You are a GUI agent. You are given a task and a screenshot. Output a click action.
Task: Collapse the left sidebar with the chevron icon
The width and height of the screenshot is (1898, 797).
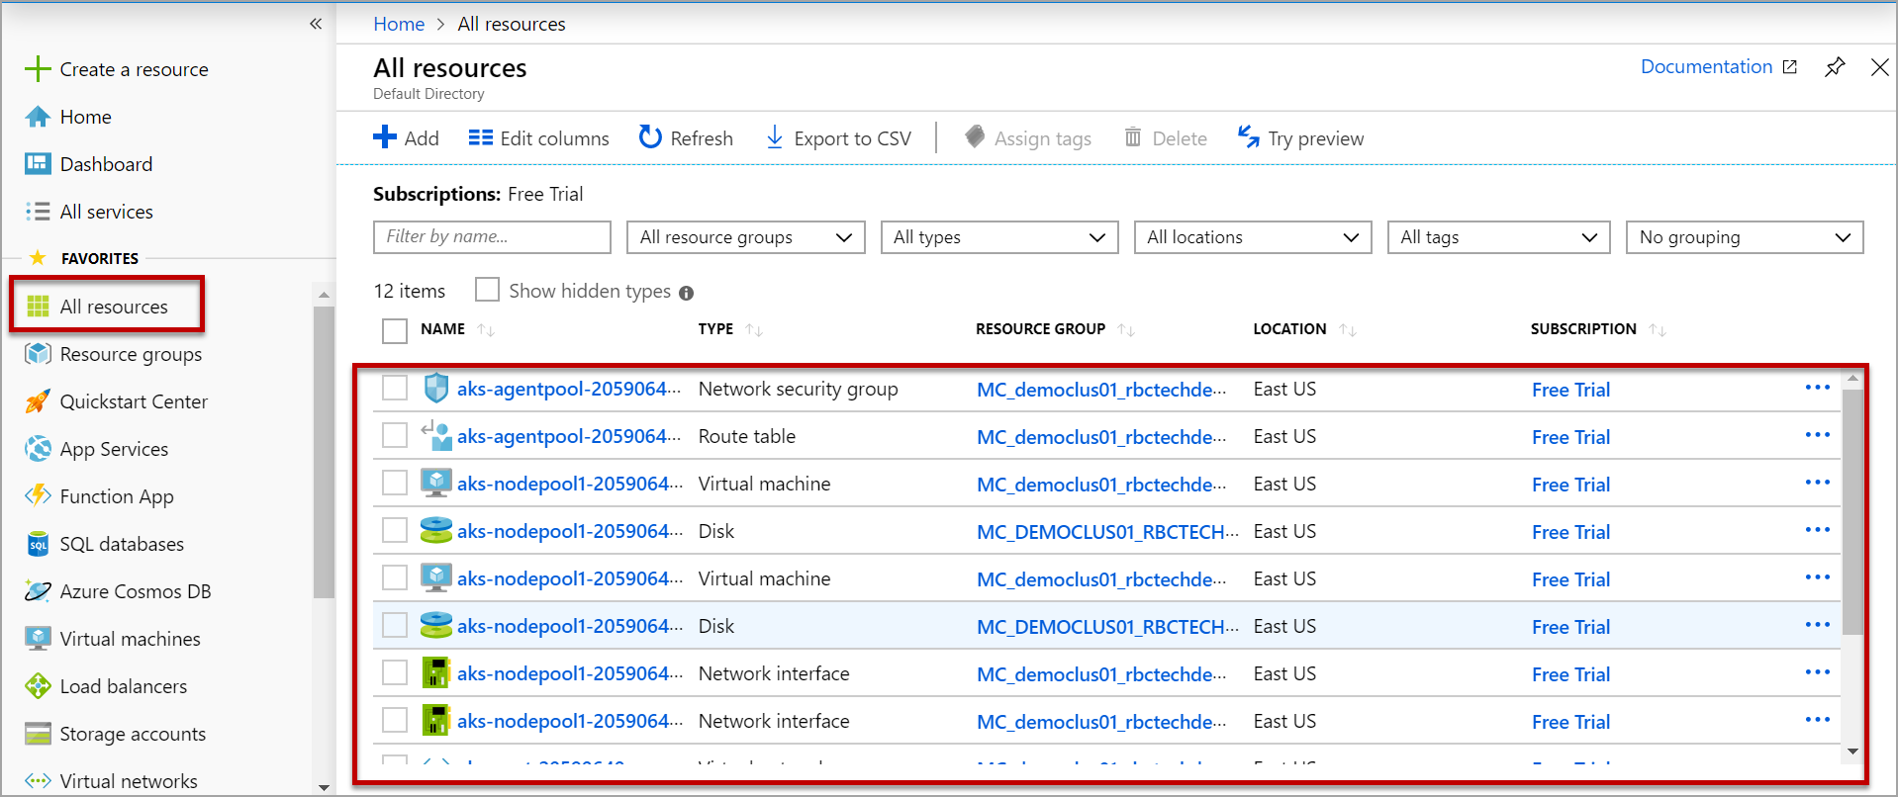point(316,24)
